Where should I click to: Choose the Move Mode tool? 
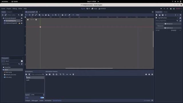(x=30, y=15)
